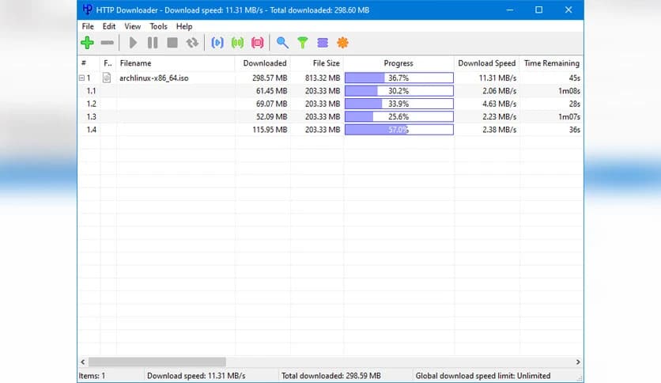Open the Tools menu

[x=158, y=26]
